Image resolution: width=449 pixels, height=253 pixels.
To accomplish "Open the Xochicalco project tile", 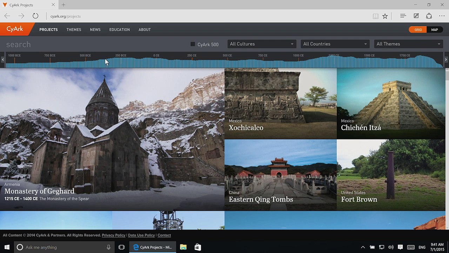I will point(281,104).
